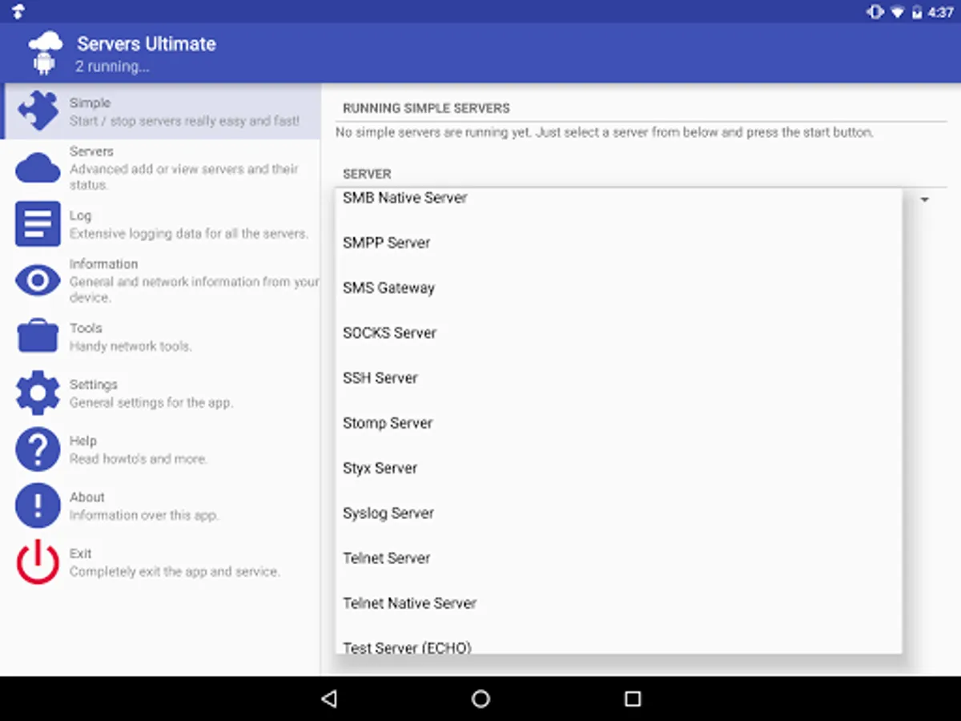Click 'No simple servers are running yet' message
The width and height of the screenshot is (961, 721).
[x=605, y=132]
